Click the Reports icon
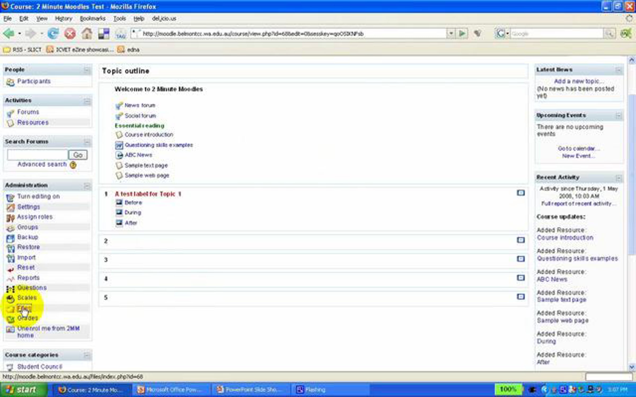Viewport: 636px width, 397px height. (10, 279)
